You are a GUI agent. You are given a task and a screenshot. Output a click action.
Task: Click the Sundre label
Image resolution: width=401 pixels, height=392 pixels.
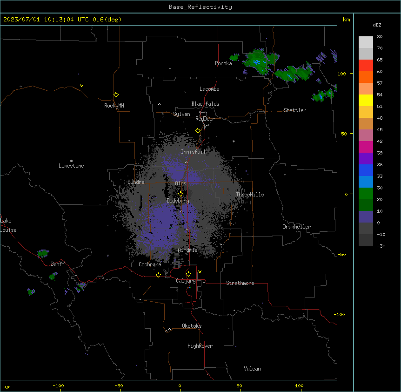tap(136, 182)
